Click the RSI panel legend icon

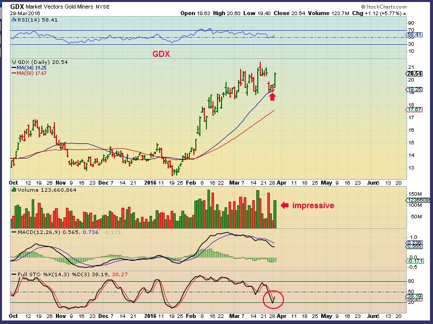tap(14, 20)
